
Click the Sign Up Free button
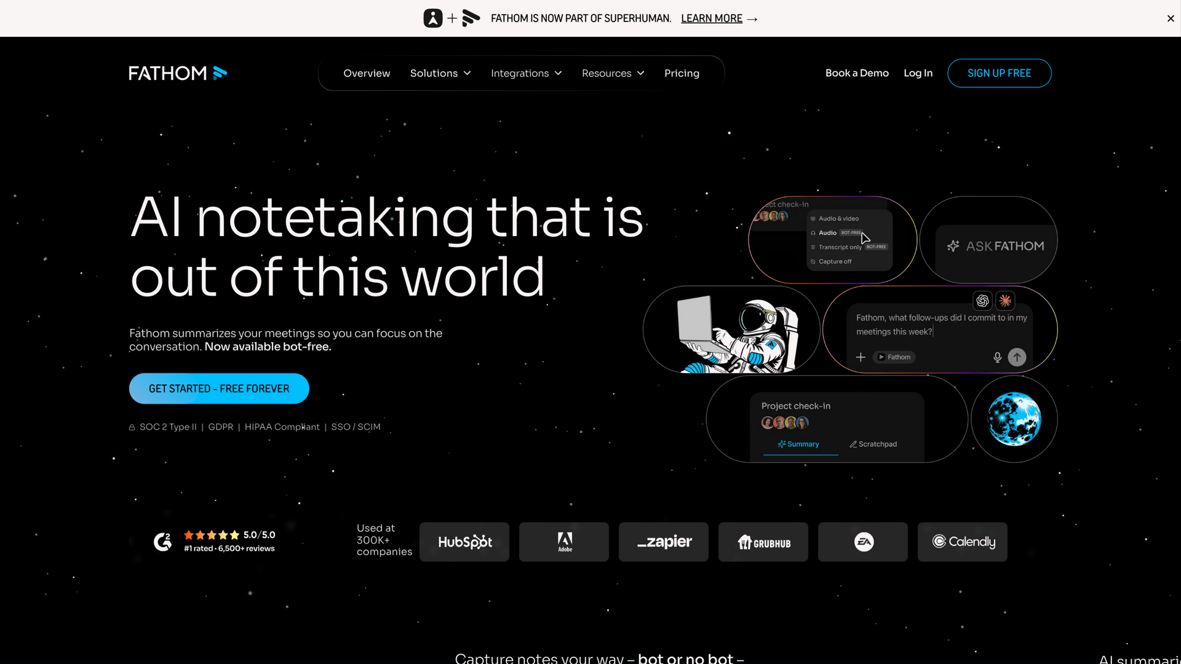click(999, 73)
